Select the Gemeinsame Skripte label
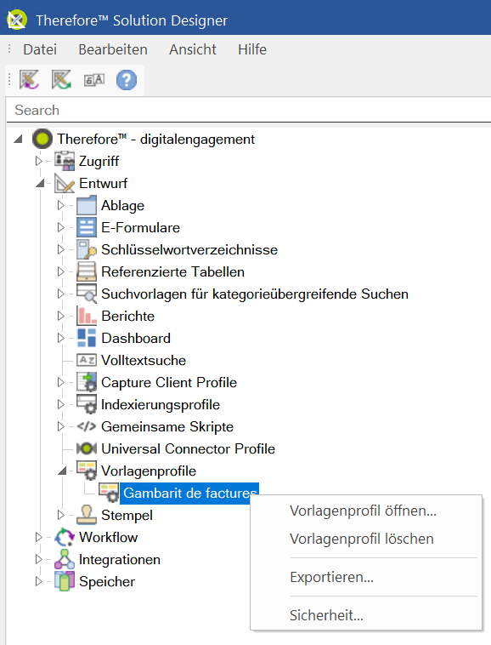 click(x=167, y=426)
